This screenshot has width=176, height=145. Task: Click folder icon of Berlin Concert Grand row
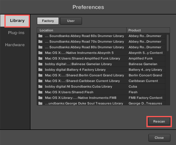click(x=40, y=75)
